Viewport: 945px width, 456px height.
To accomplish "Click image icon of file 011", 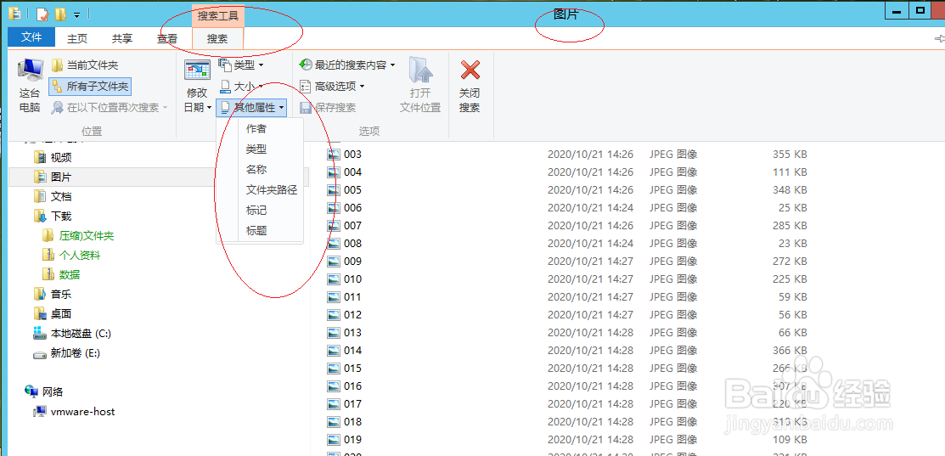I will coord(334,297).
